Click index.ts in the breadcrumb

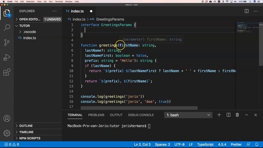click(x=79, y=19)
